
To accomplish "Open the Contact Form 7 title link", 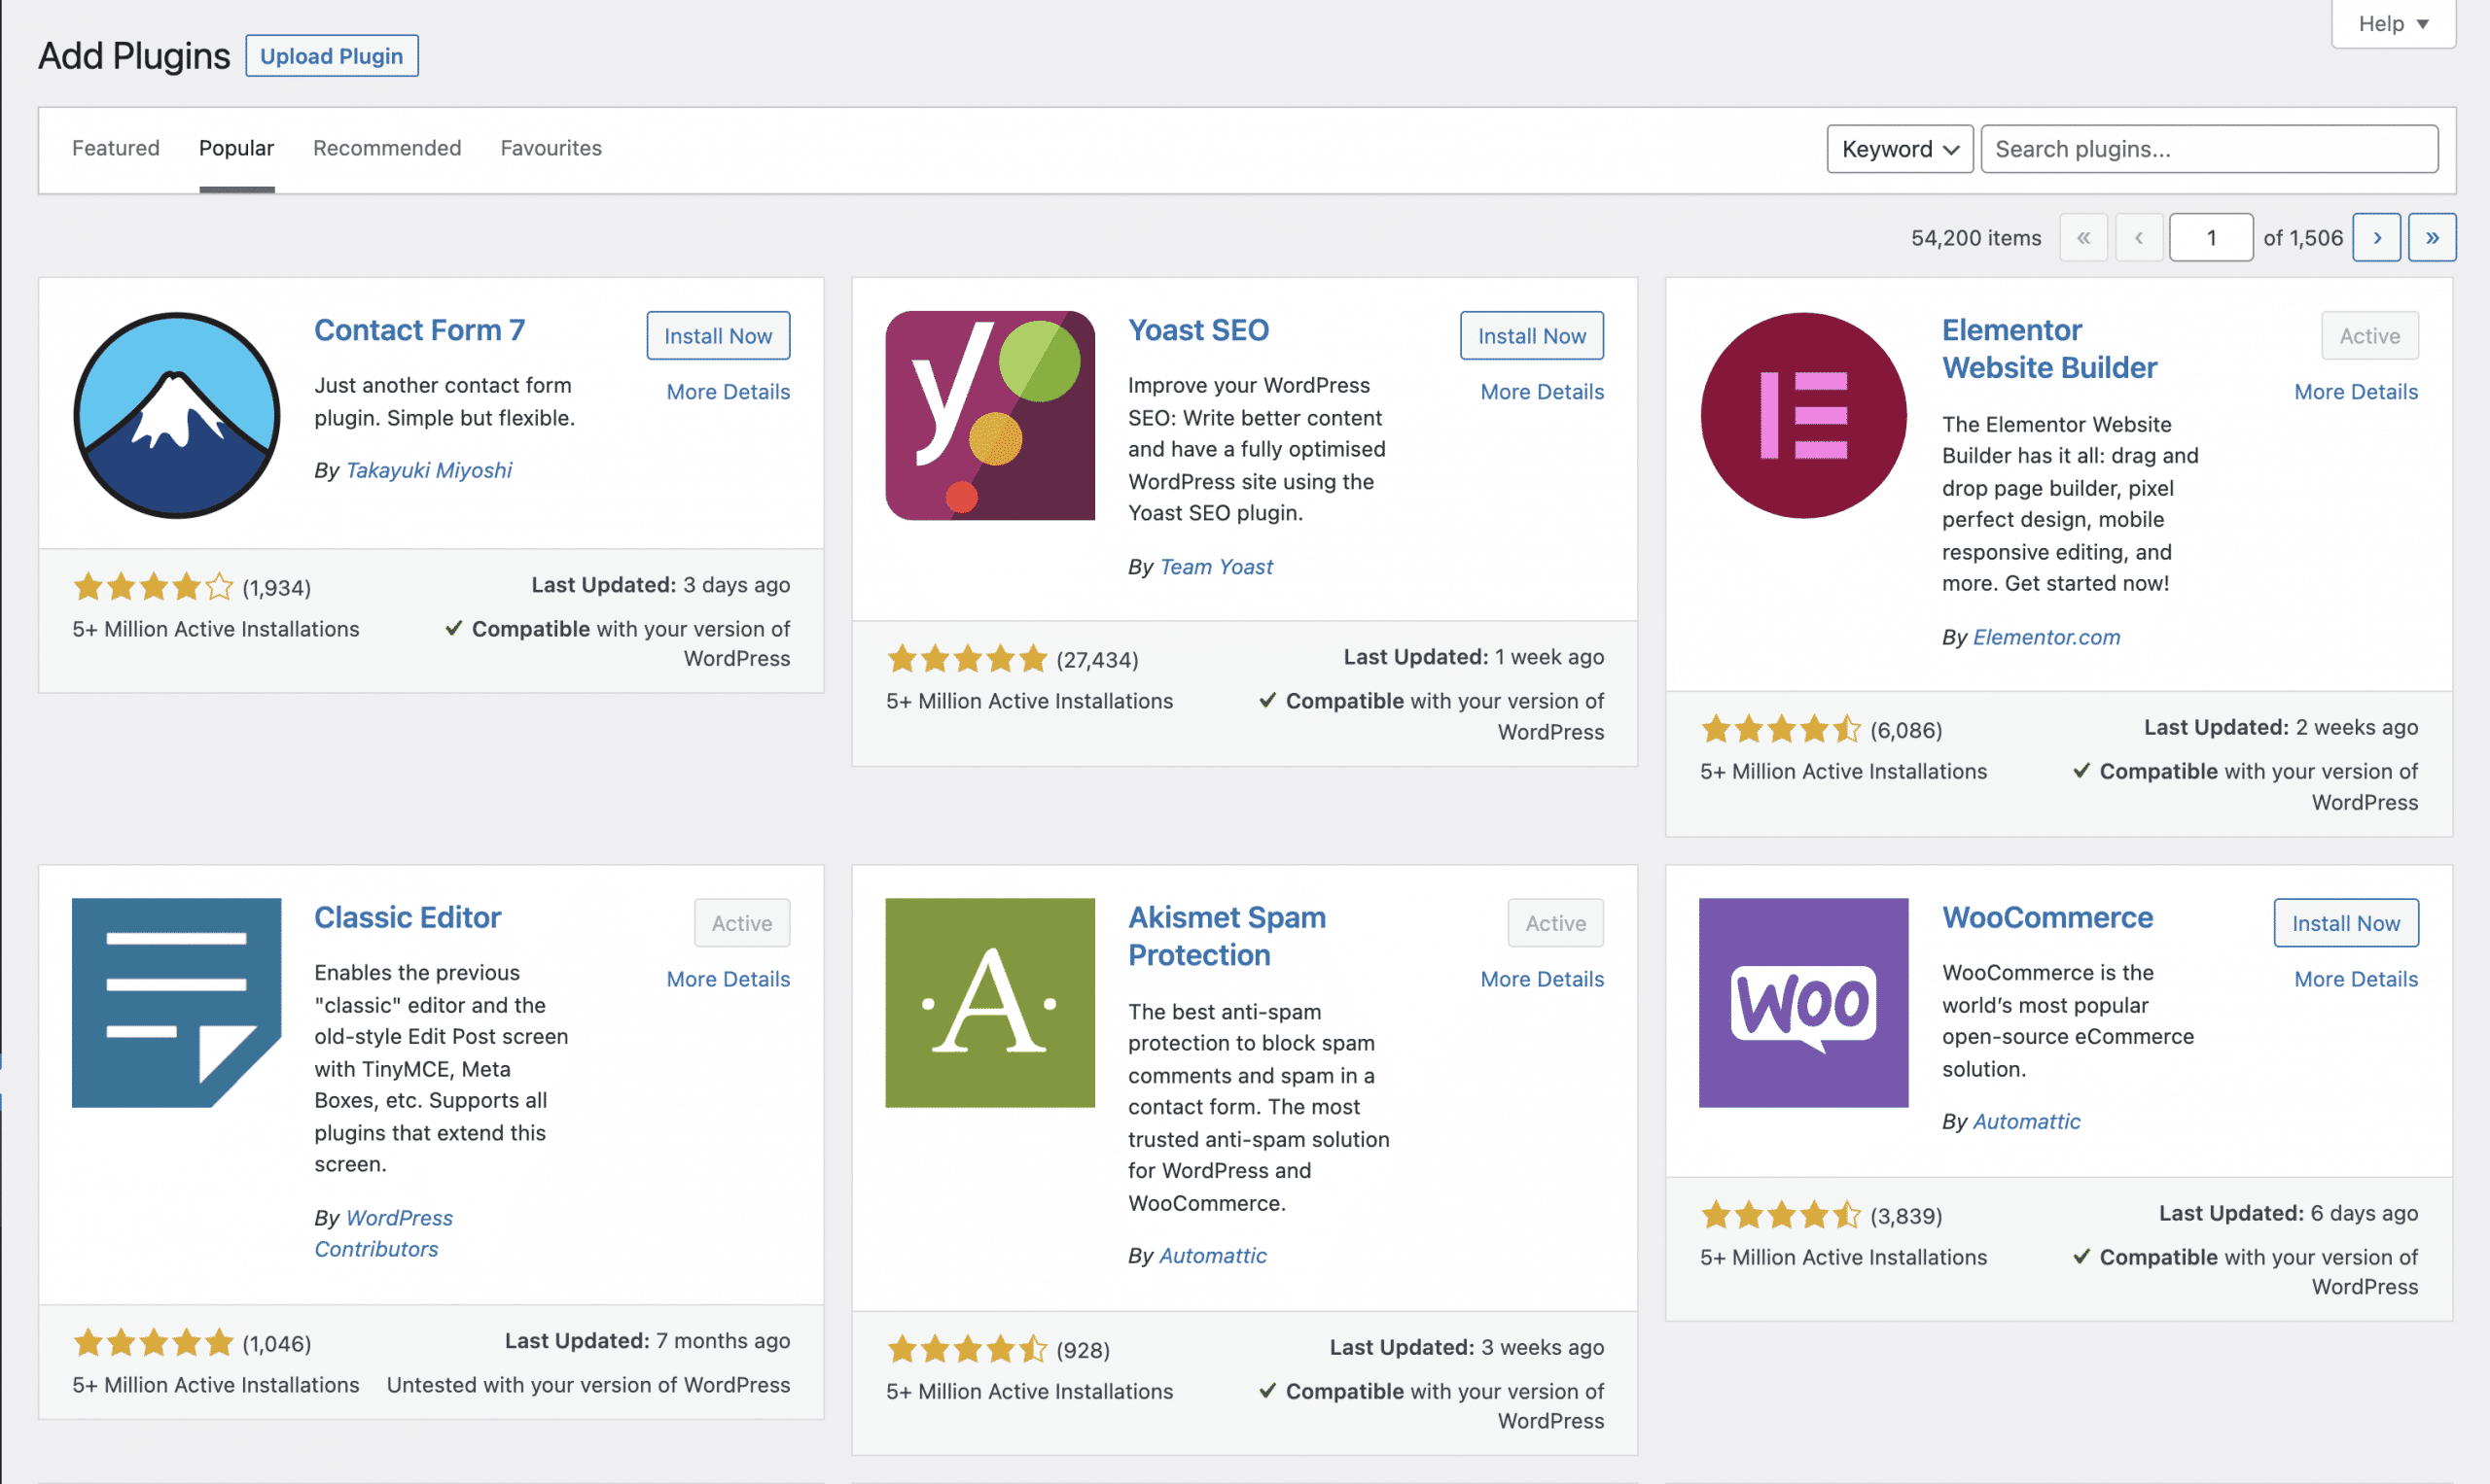I will coord(419,330).
